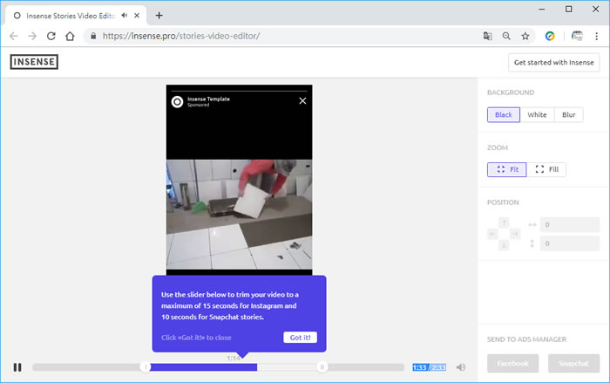Open the browser home page
The height and width of the screenshot is (383, 610).
[70, 37]
